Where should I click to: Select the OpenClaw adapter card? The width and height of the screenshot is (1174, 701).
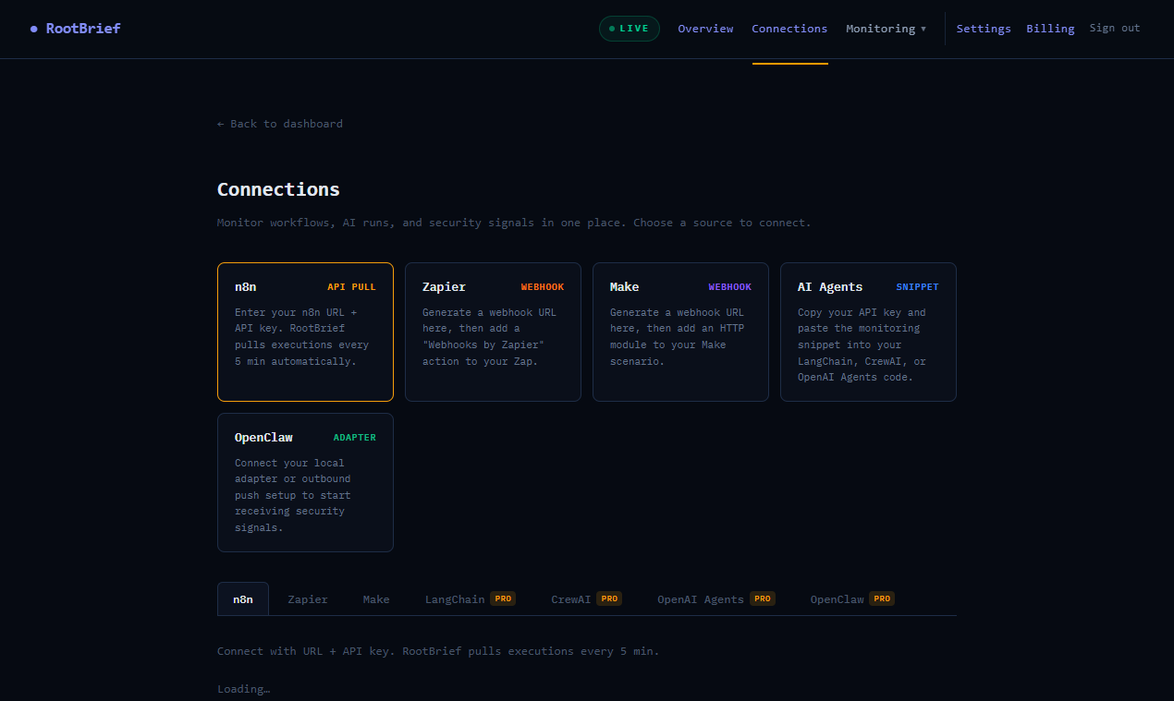tap(305, 482)
